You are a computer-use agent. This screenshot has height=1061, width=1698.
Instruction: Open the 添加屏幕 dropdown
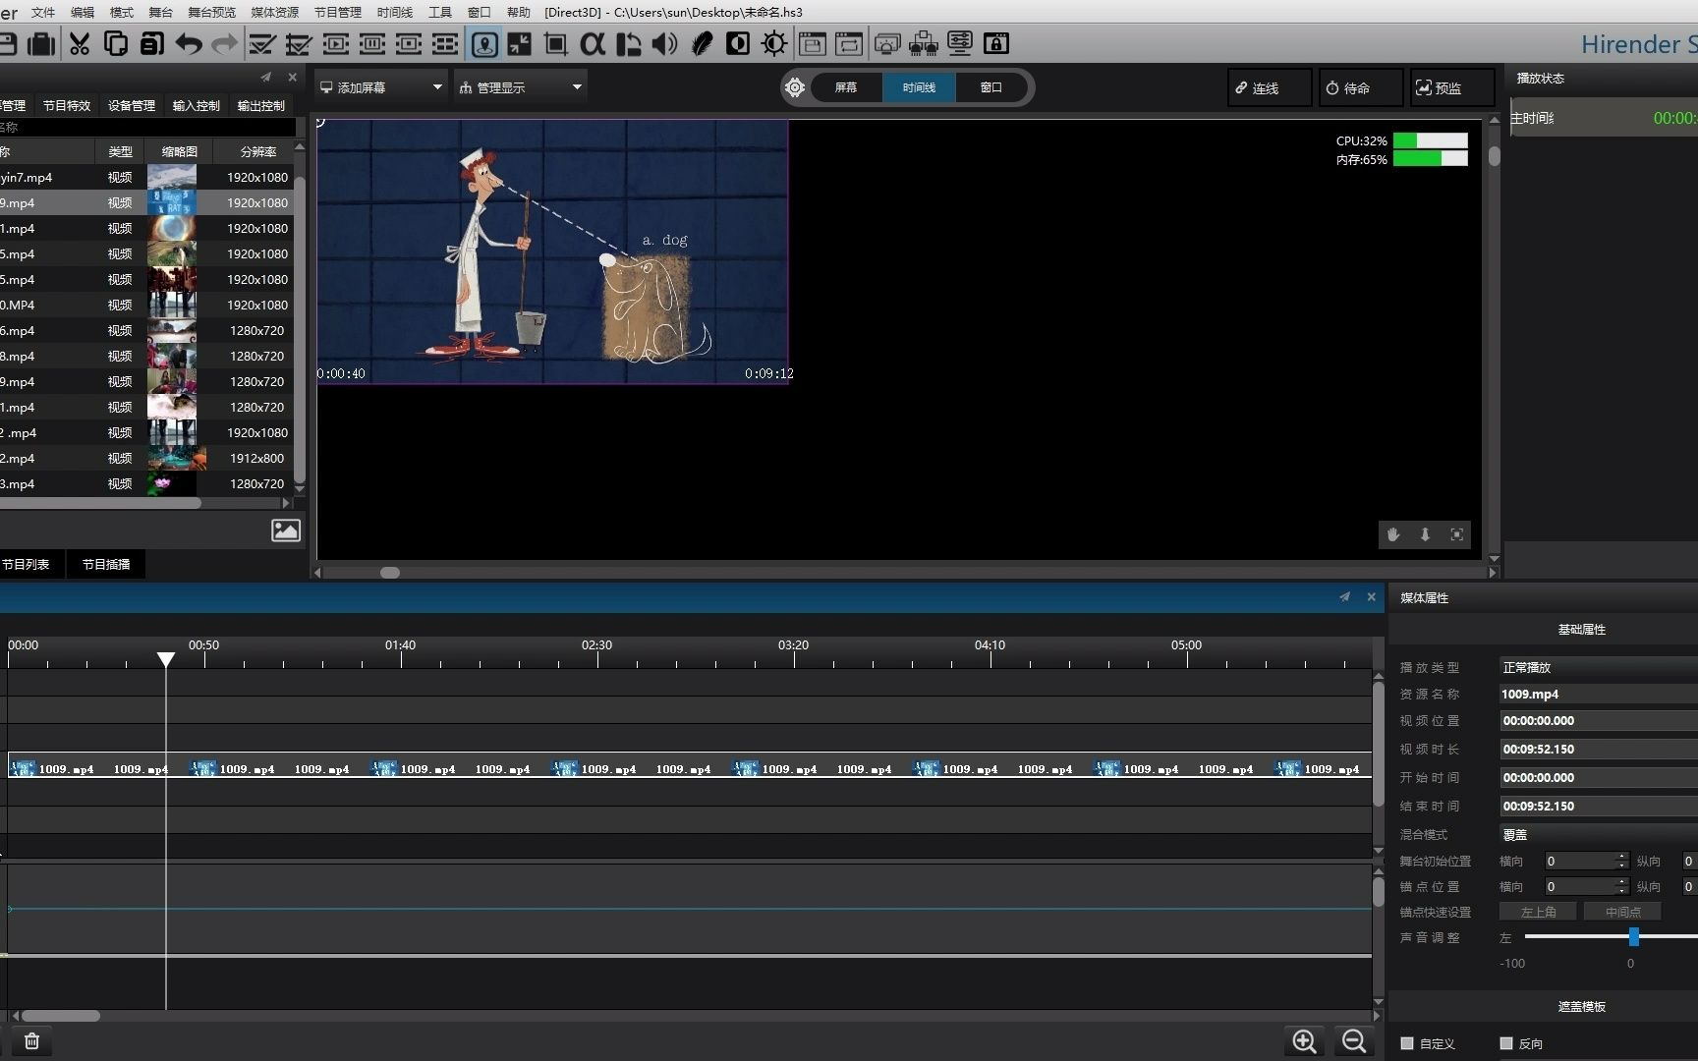coord(381,87)
